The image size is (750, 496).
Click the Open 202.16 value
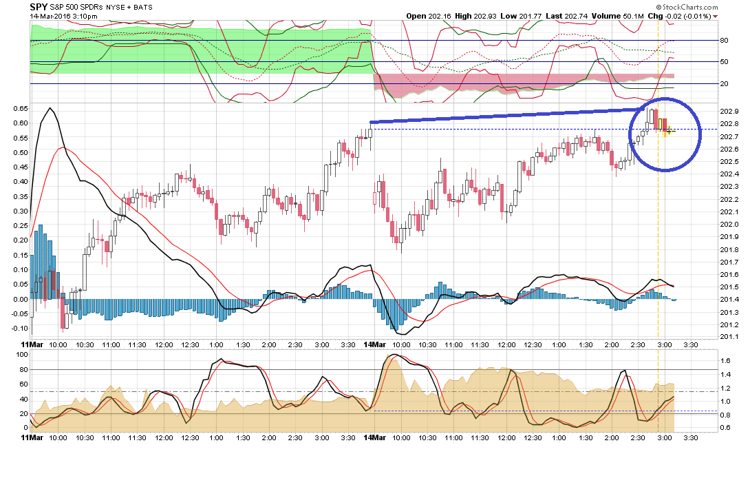point(429,16)
